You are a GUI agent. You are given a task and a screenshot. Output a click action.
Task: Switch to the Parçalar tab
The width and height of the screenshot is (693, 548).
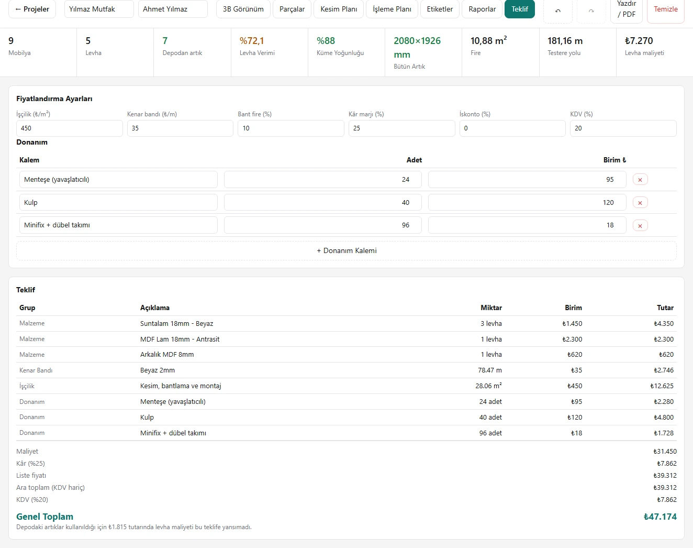(x=292, y=9)
